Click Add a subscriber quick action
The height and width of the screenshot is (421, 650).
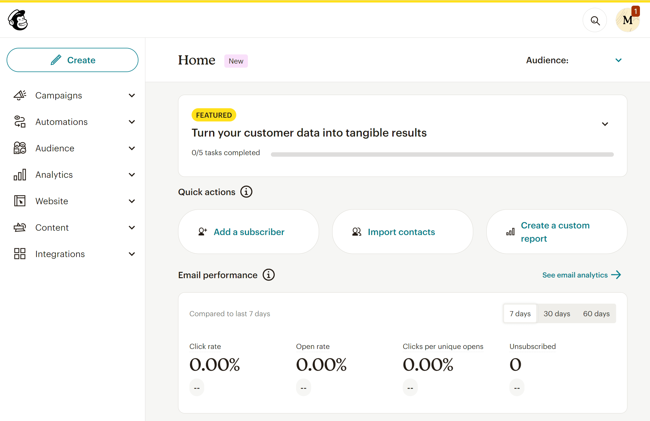click(249, 232)
